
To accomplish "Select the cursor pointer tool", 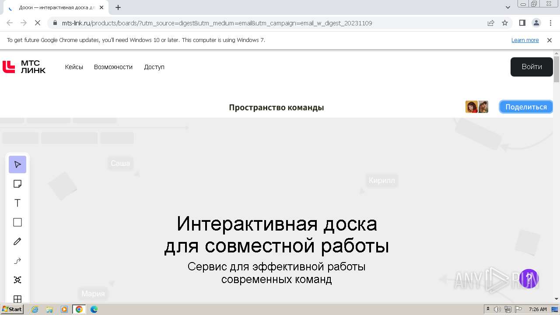I will [x=17, y=164].
